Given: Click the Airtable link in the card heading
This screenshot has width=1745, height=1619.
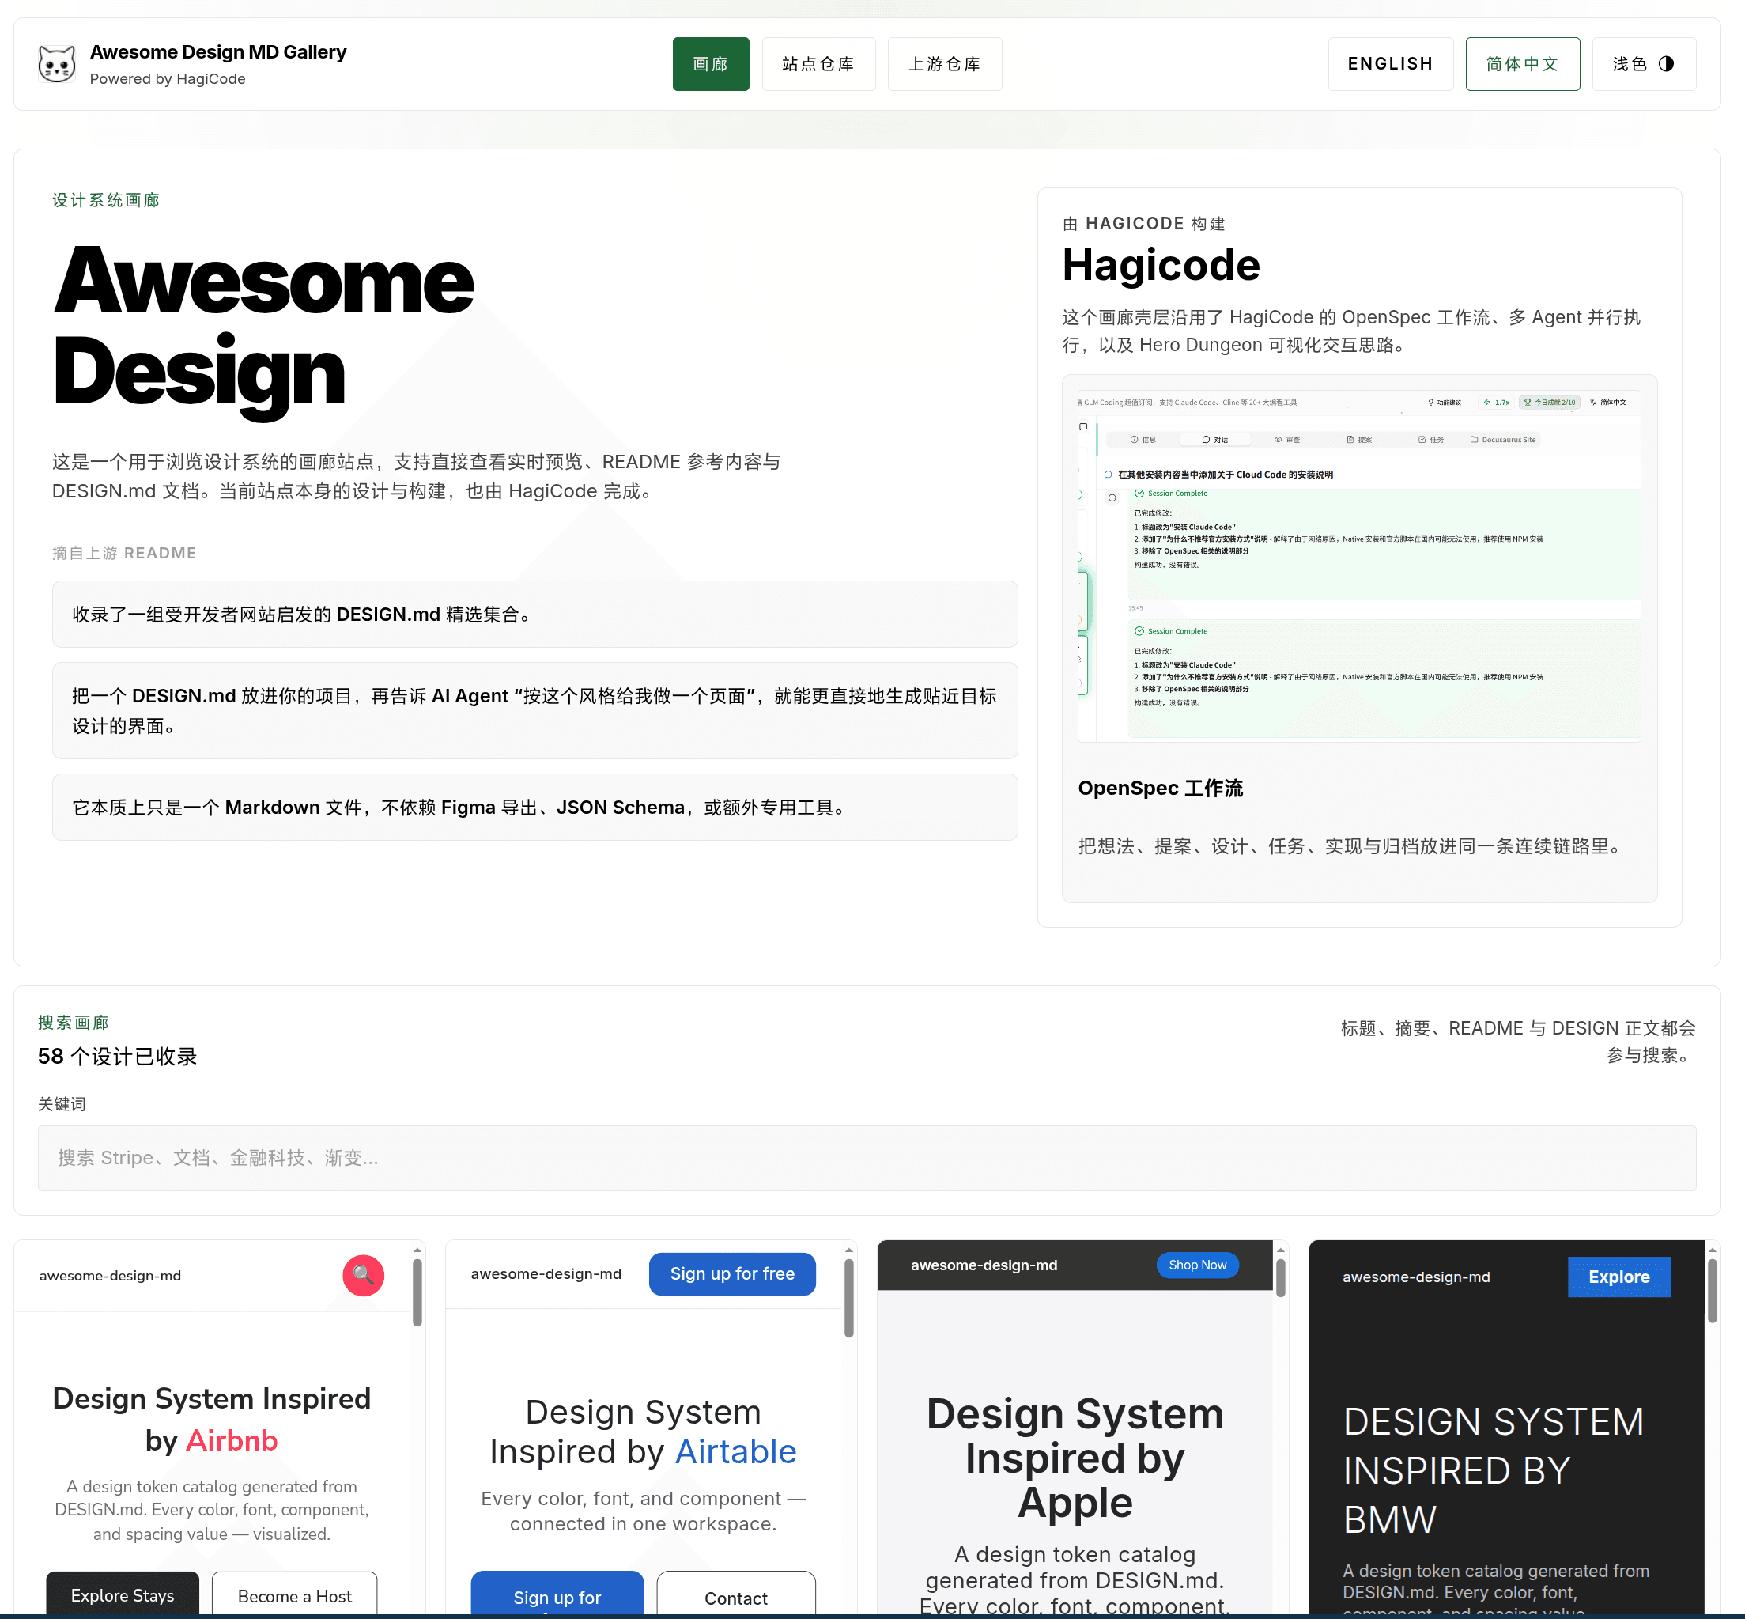Looking at the screenshot, I should tap(735, 1451).
